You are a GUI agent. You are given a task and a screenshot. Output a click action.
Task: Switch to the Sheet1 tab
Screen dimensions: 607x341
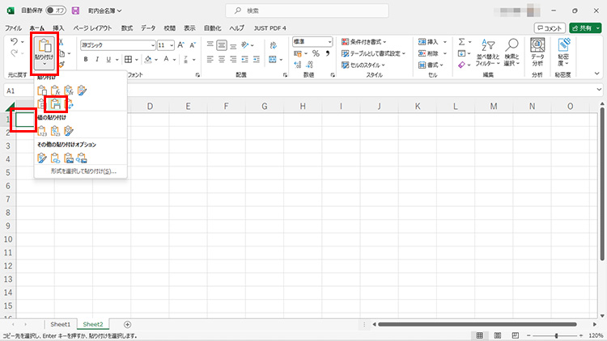(62, 324)
